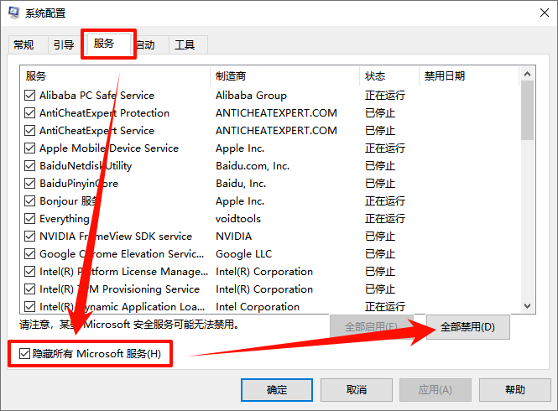Select Intel(R) Corporation in TPM Provisioning row
This screenshot has width=558, height=411.
click(264, 289)
